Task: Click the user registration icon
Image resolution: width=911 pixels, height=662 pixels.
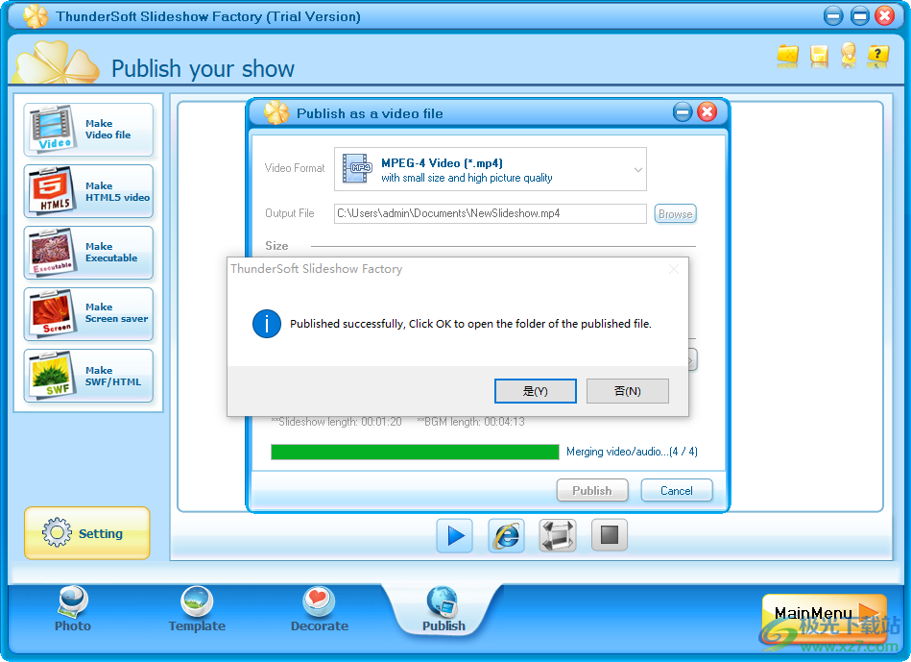Action: tap(849, 56)
